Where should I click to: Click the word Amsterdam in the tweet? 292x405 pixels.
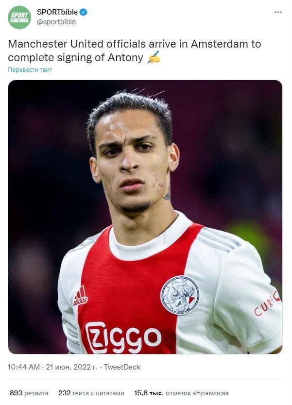pyautogui.click(x=220, y=44)
